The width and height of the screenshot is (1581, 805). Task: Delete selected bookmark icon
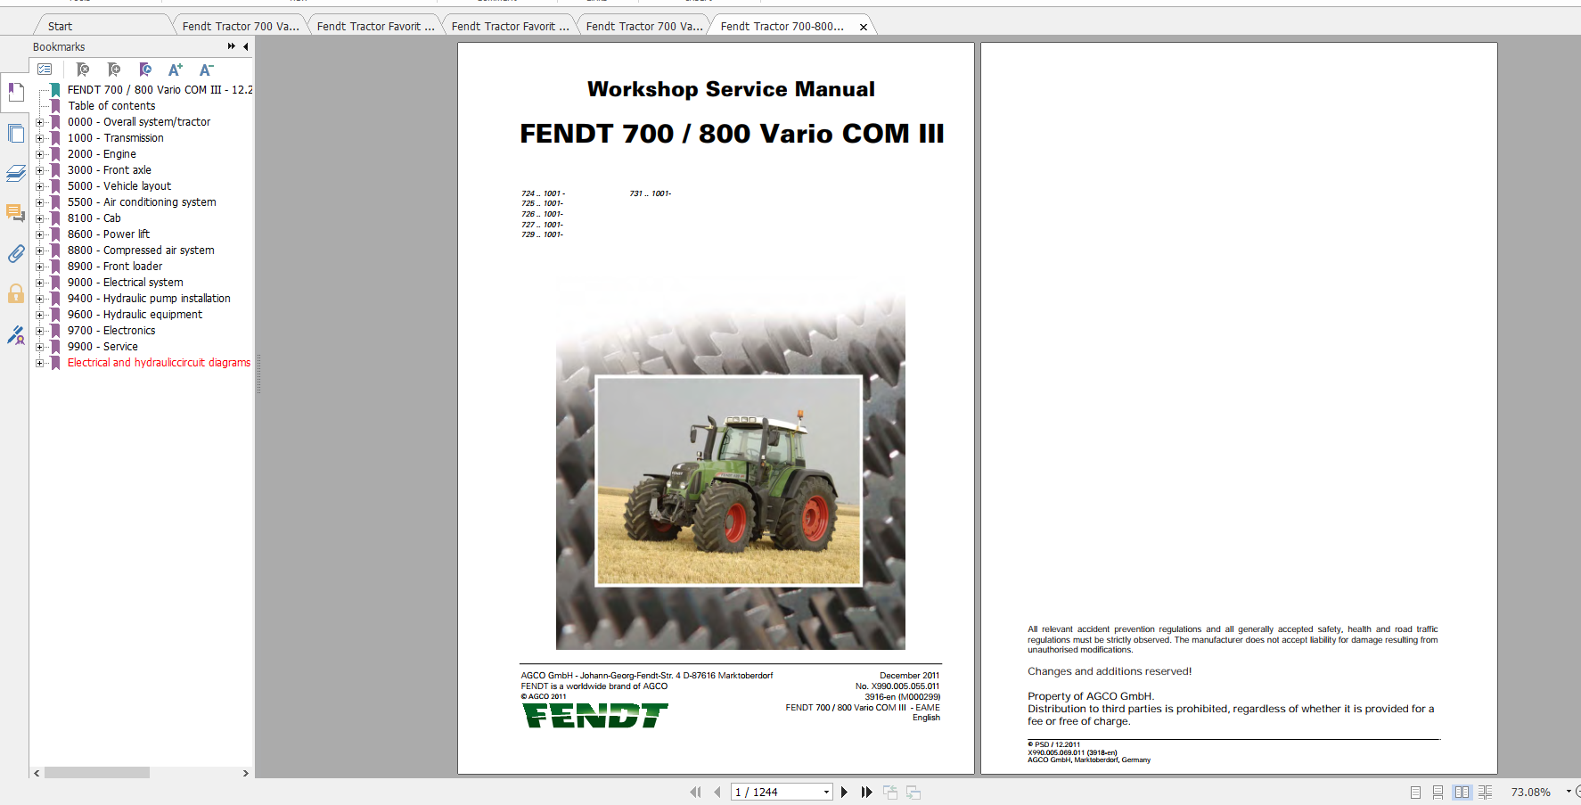point(83,70)
